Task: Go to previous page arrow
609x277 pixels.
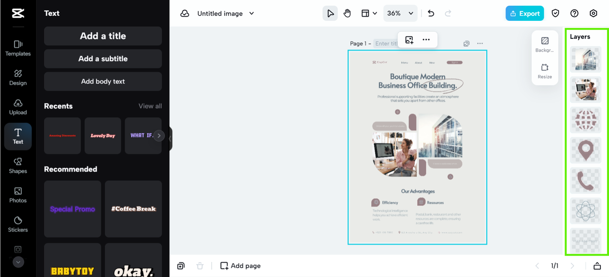Action: pyautogui.click(x=537, y=266)
